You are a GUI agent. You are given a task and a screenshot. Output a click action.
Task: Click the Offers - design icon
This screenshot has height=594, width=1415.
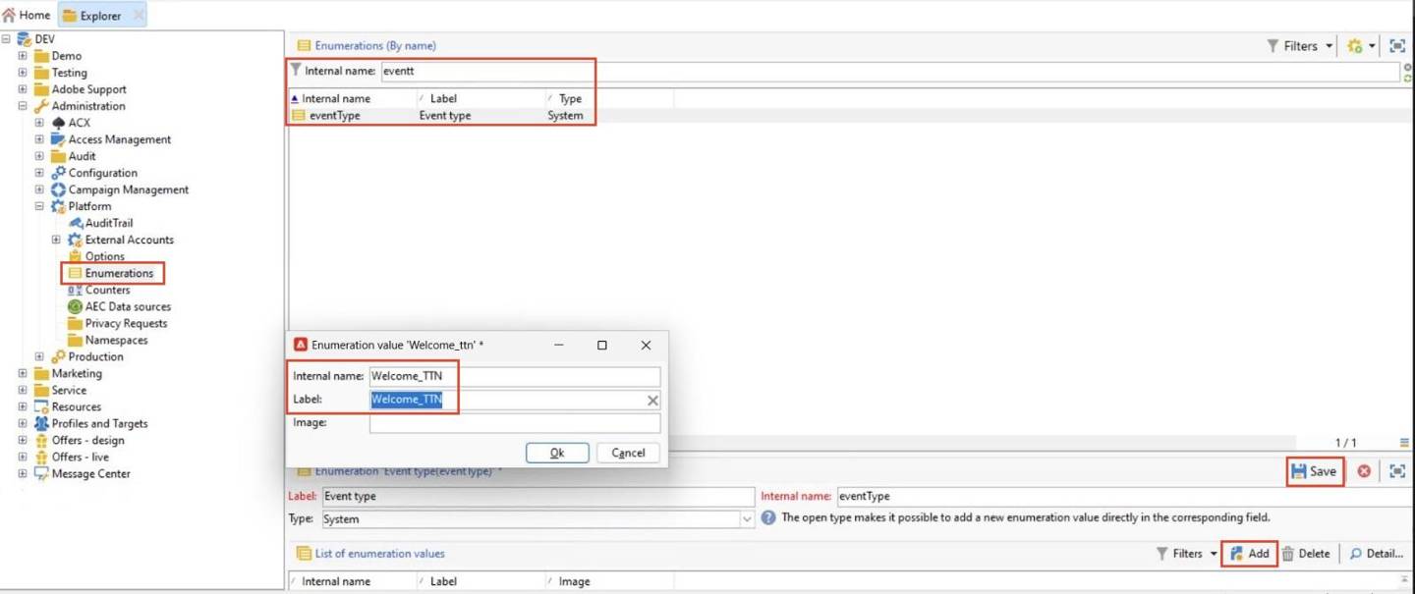pos(41,440)
